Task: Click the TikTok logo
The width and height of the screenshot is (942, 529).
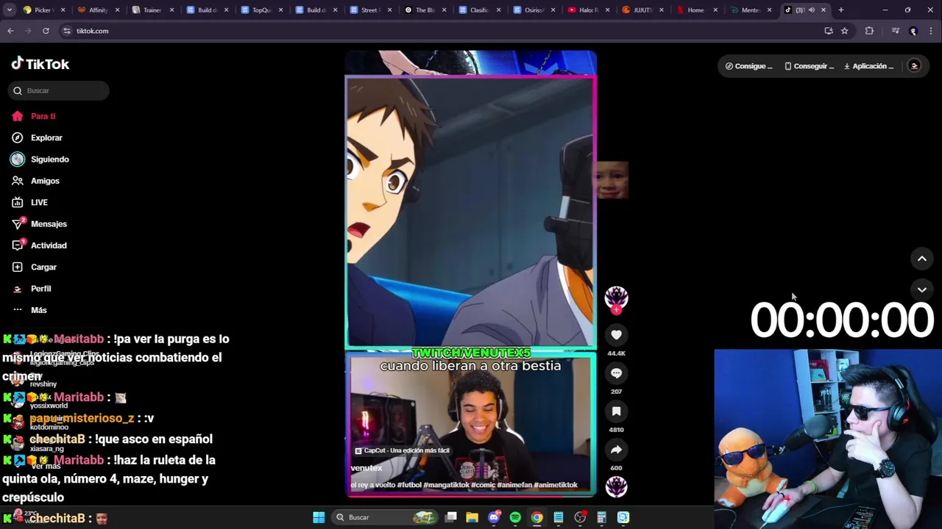Action: [40, 64]
